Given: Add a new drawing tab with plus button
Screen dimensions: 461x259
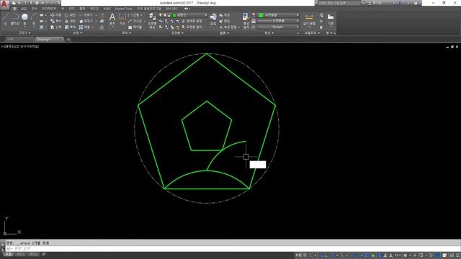Looking at the screenshot, I should point(68,40).
